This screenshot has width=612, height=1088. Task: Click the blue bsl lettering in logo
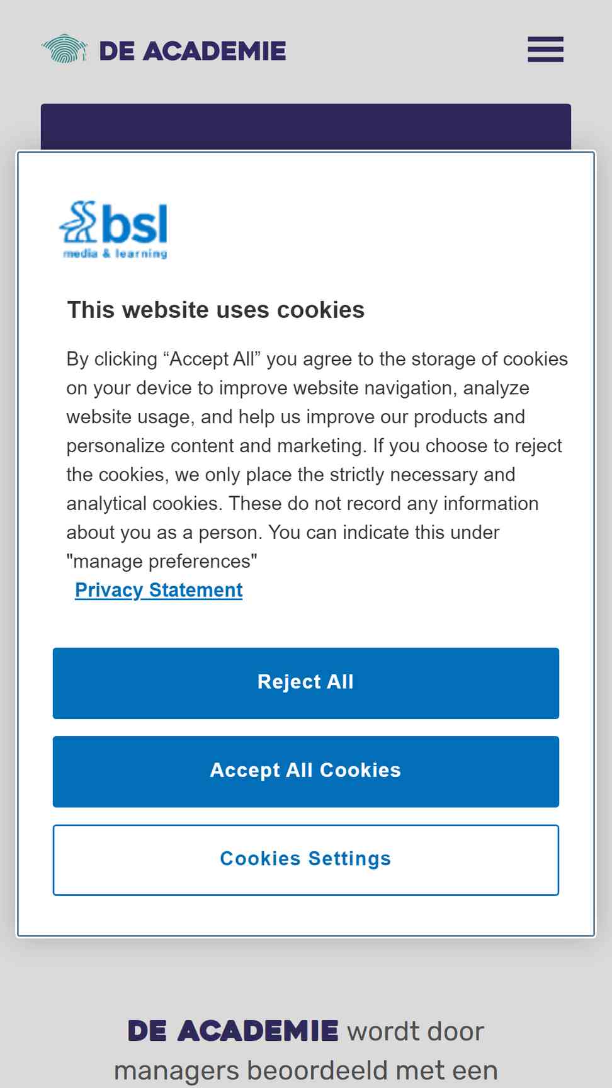(135, 224)
